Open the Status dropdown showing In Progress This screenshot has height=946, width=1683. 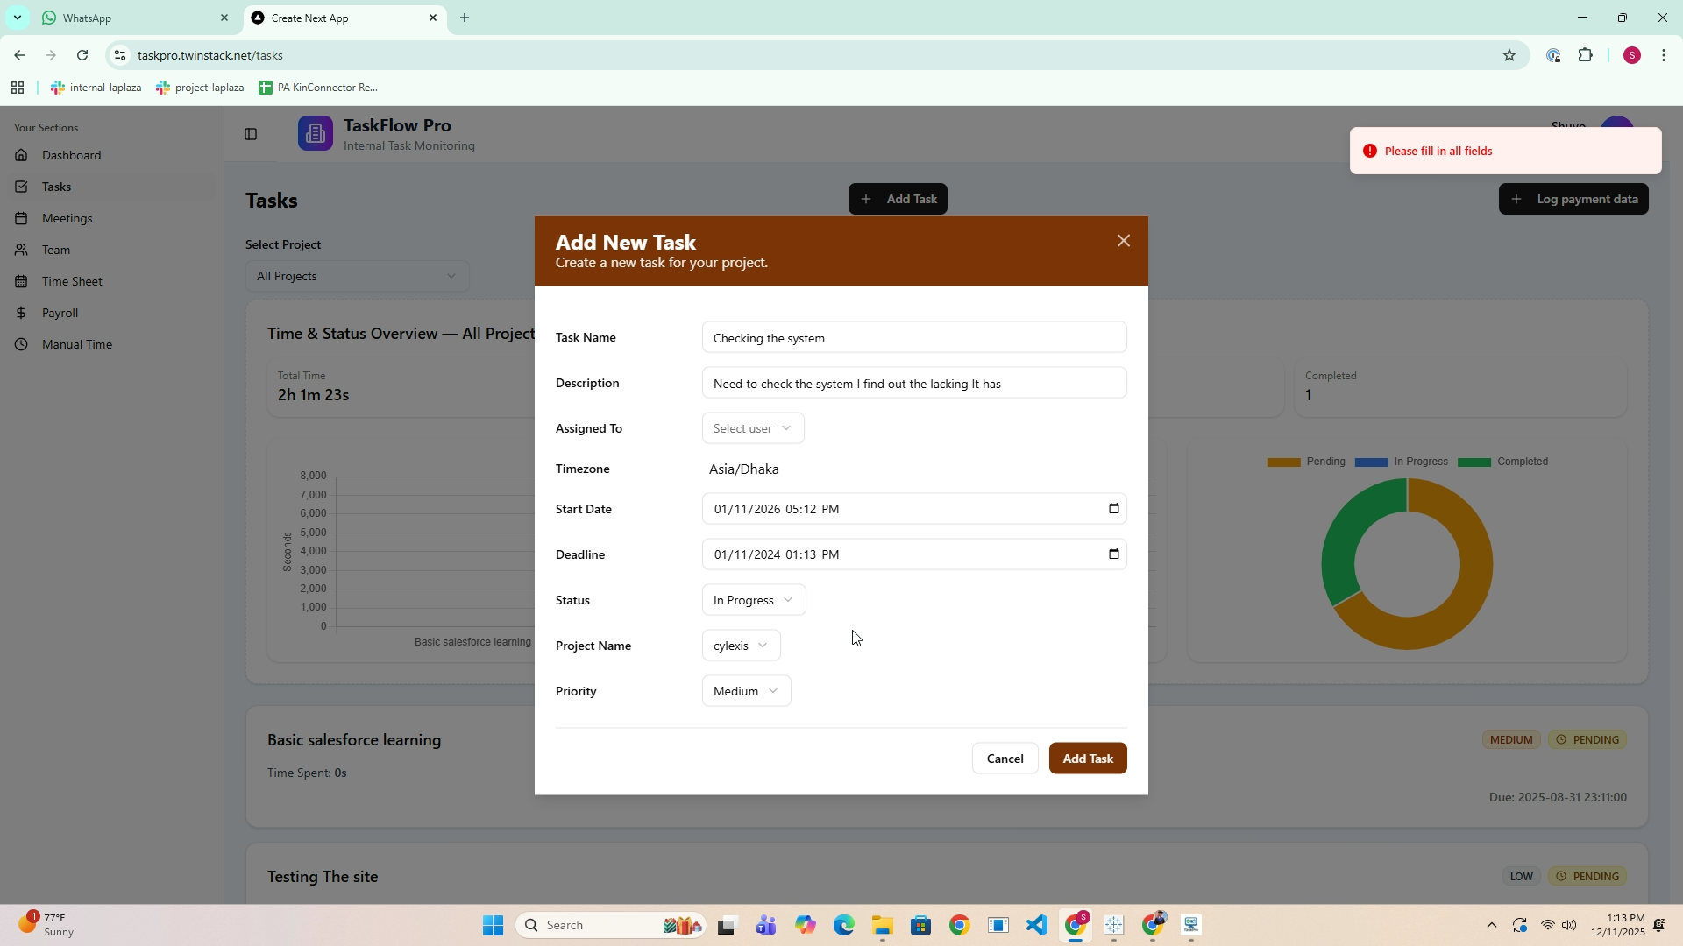click(753, 600)
